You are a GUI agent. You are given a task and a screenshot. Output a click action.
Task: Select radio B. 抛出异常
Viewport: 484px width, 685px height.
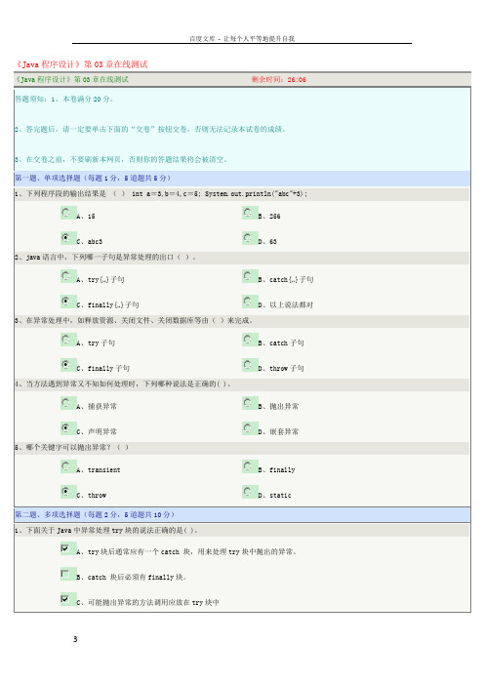point(248,403)
